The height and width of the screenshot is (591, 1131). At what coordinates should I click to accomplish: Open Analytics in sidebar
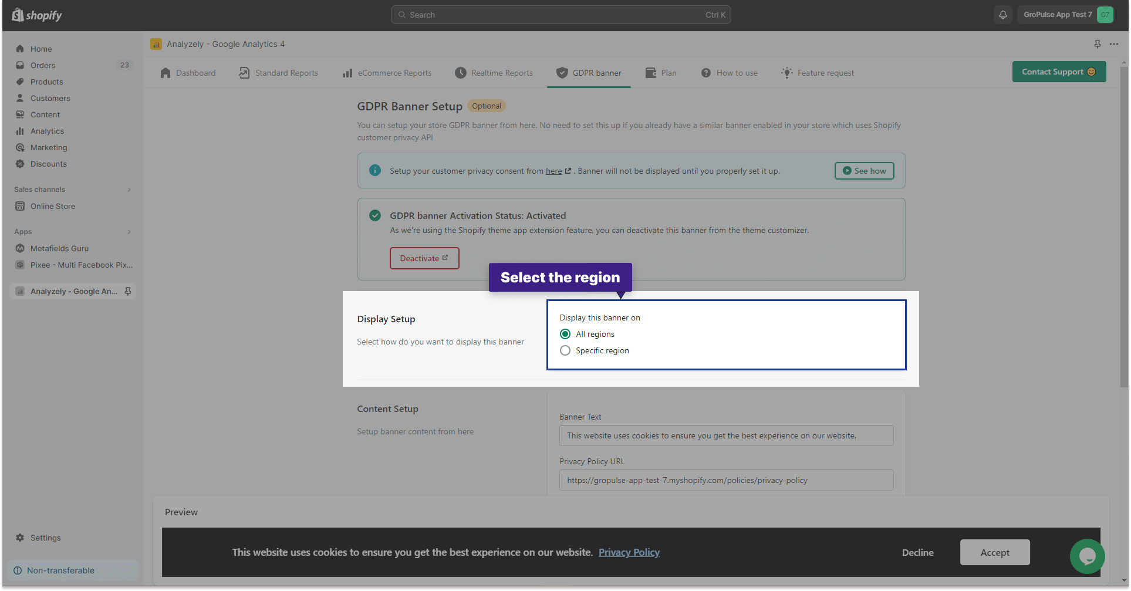47,131
